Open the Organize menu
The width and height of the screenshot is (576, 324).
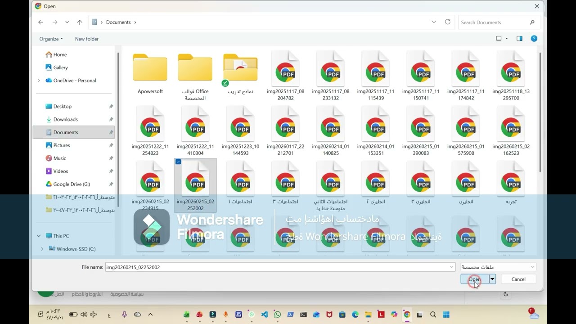pos(51,39)
